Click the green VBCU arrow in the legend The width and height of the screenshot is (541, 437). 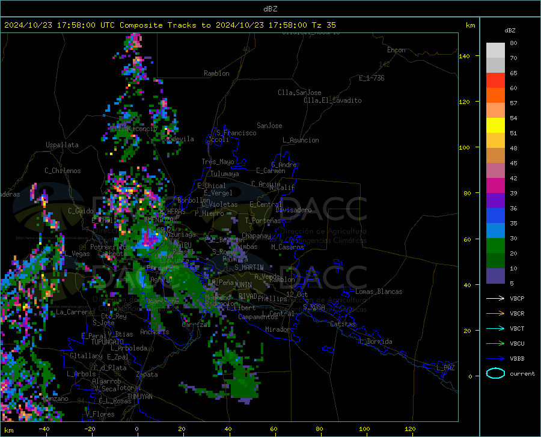(495, 344)
